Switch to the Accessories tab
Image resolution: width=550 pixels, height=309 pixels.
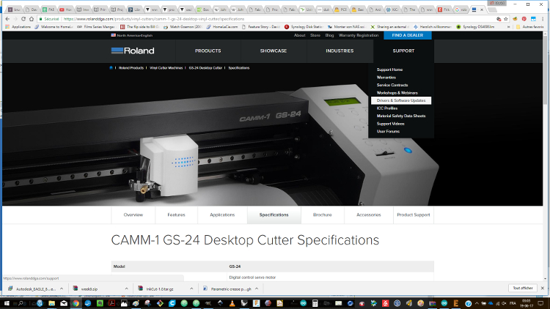pos(369,215)
